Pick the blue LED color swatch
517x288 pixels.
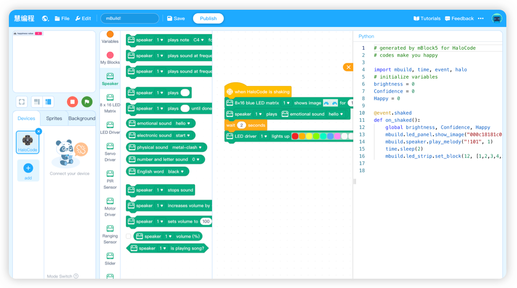(330, 136)
